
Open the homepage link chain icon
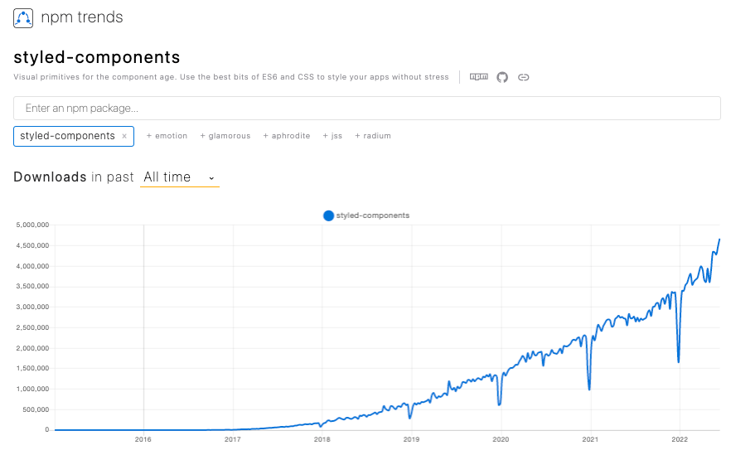[x=523, y=77]
